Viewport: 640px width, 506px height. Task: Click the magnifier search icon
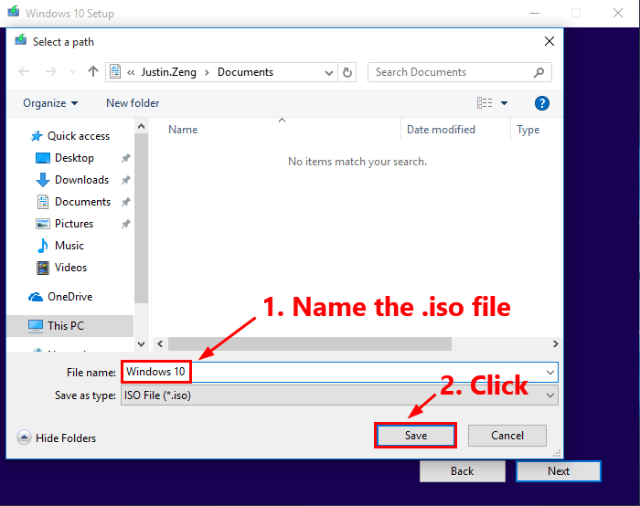point(539,72)
